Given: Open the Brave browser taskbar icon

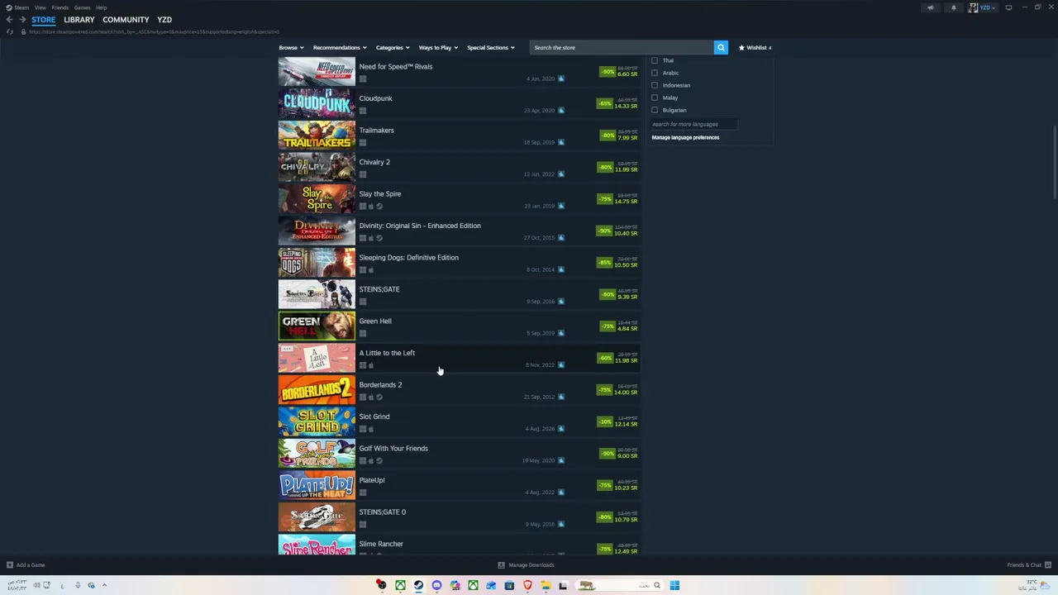Looking at the screenshot, I should point(527,586).
